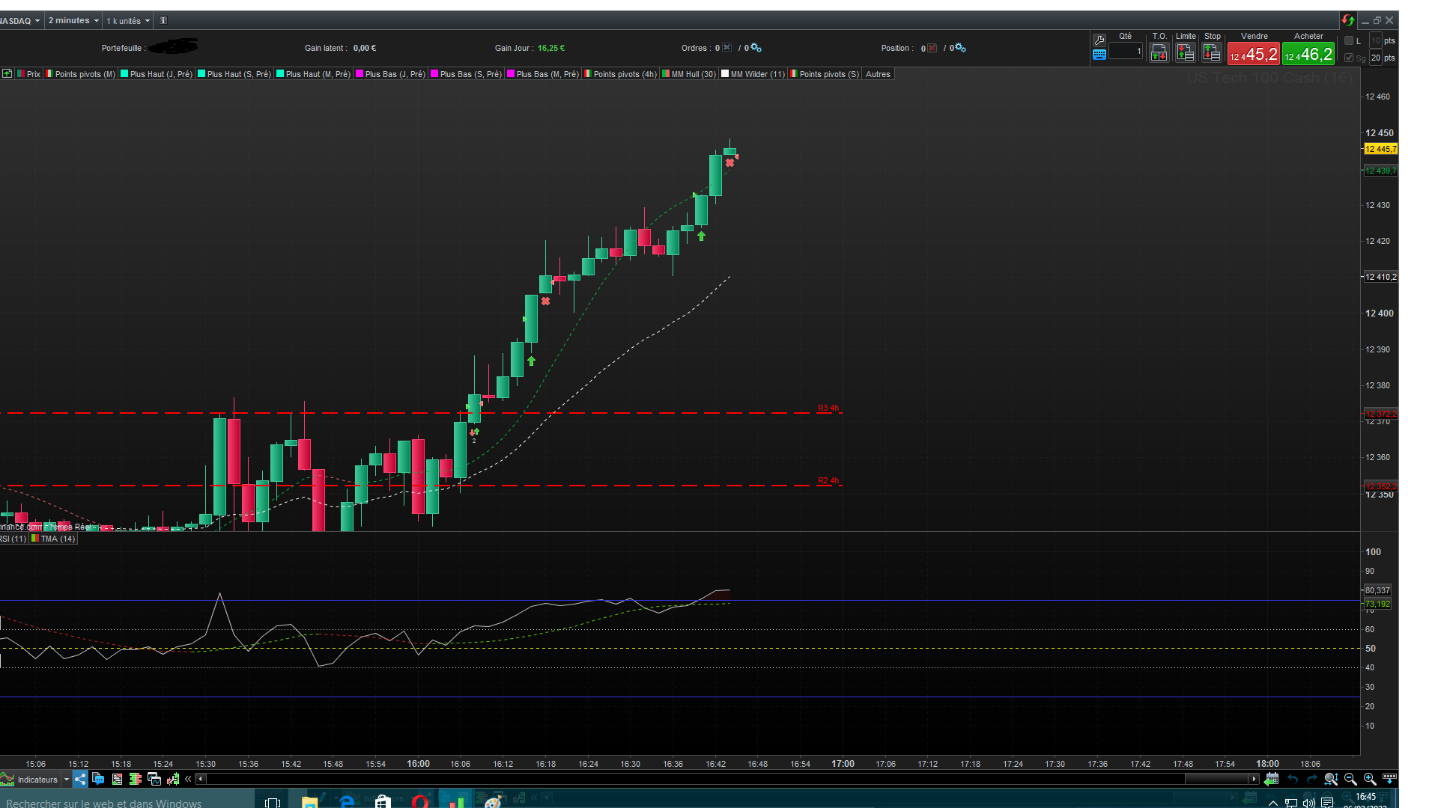Click the Limite order icon

[x=1185, y=52]
